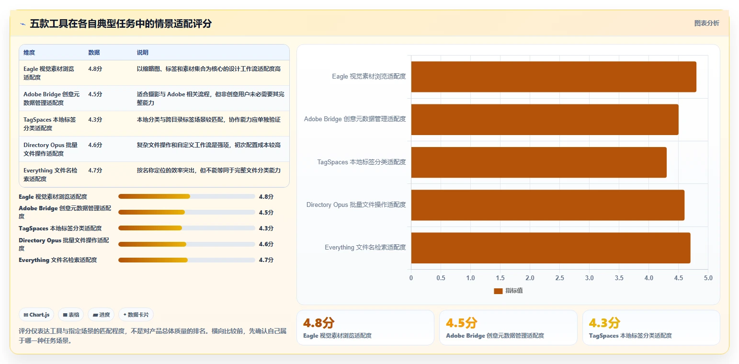This screenshot has height=364, width=739.
Task: Click the 4.8分 value in the table
Action: (95, 69)
